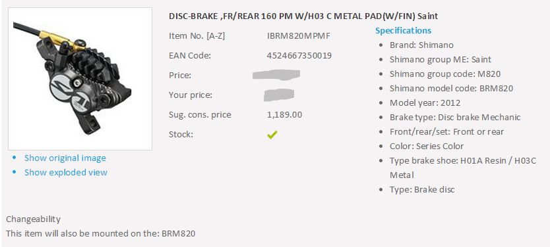Screen dimensions: 550x247
Task: Open the Show exploded view link
Action: (65, 172)
